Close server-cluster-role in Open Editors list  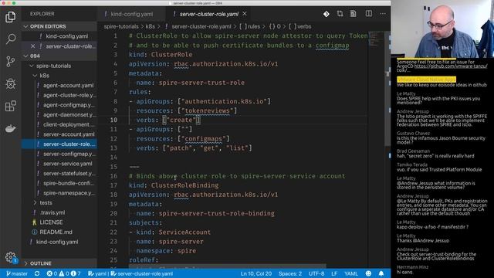tap(32, 46)
